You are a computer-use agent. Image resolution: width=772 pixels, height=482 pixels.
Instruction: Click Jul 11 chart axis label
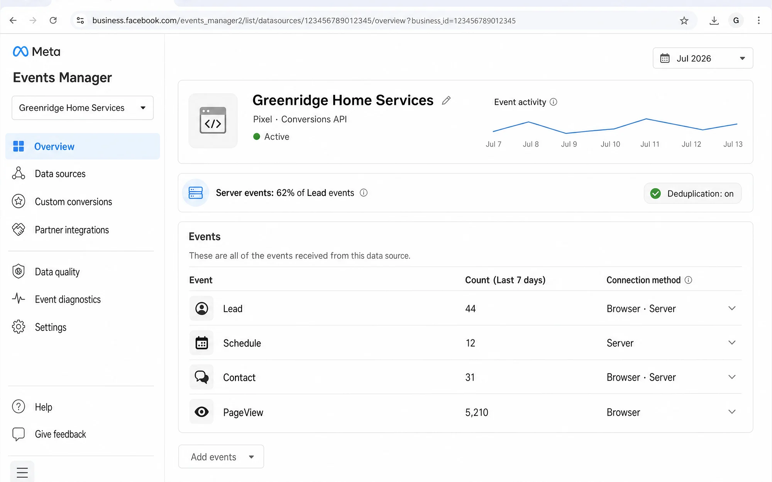pos(650,144)
